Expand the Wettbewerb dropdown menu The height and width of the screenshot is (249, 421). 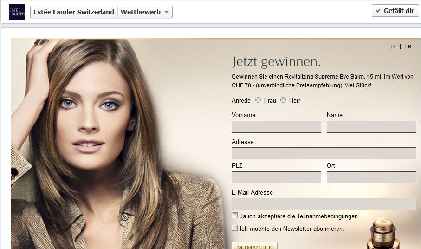pos(145,12)
